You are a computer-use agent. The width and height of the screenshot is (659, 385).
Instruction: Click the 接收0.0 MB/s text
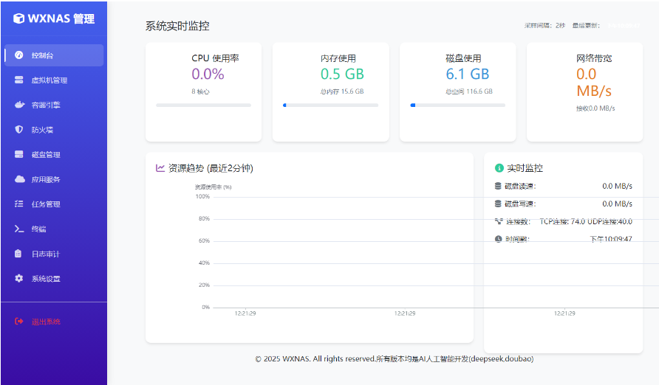(x=595, y=108)
